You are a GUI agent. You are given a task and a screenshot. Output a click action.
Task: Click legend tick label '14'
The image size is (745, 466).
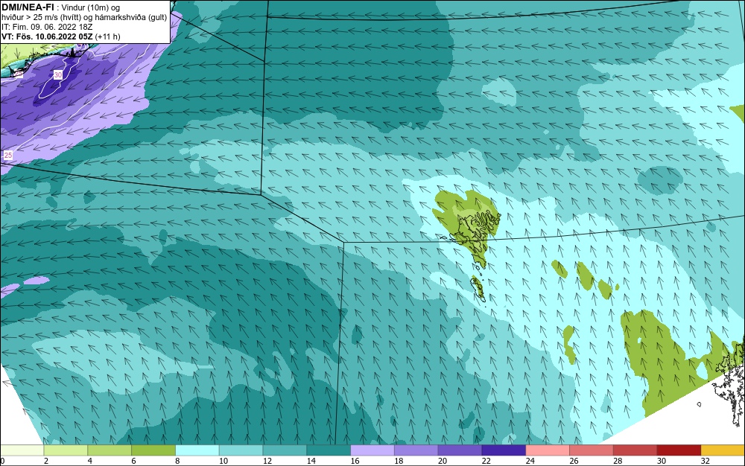311,461
